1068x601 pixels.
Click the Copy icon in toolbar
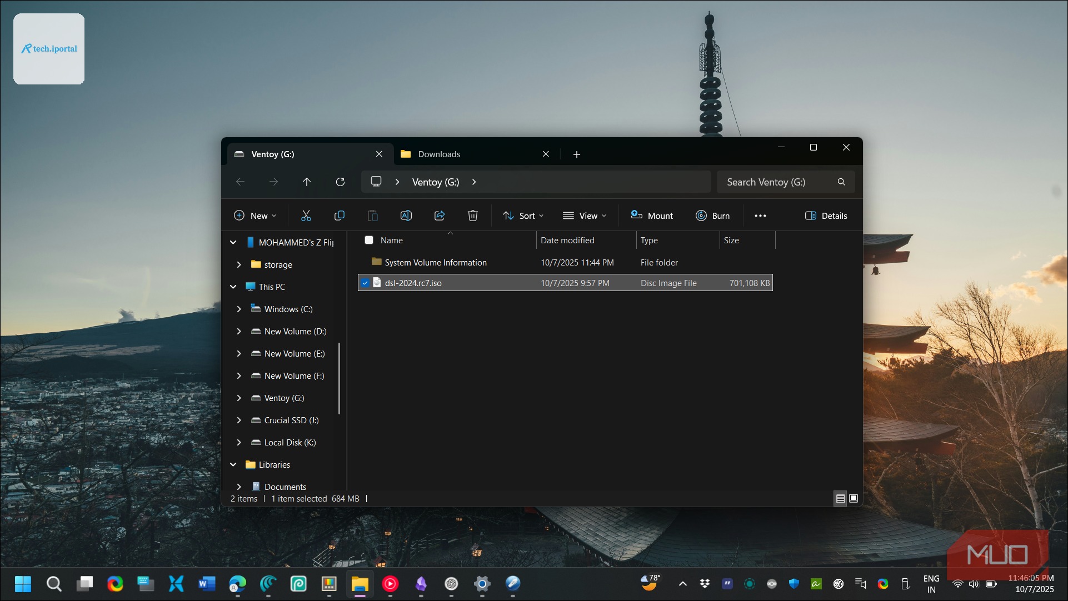pos(340,216)
